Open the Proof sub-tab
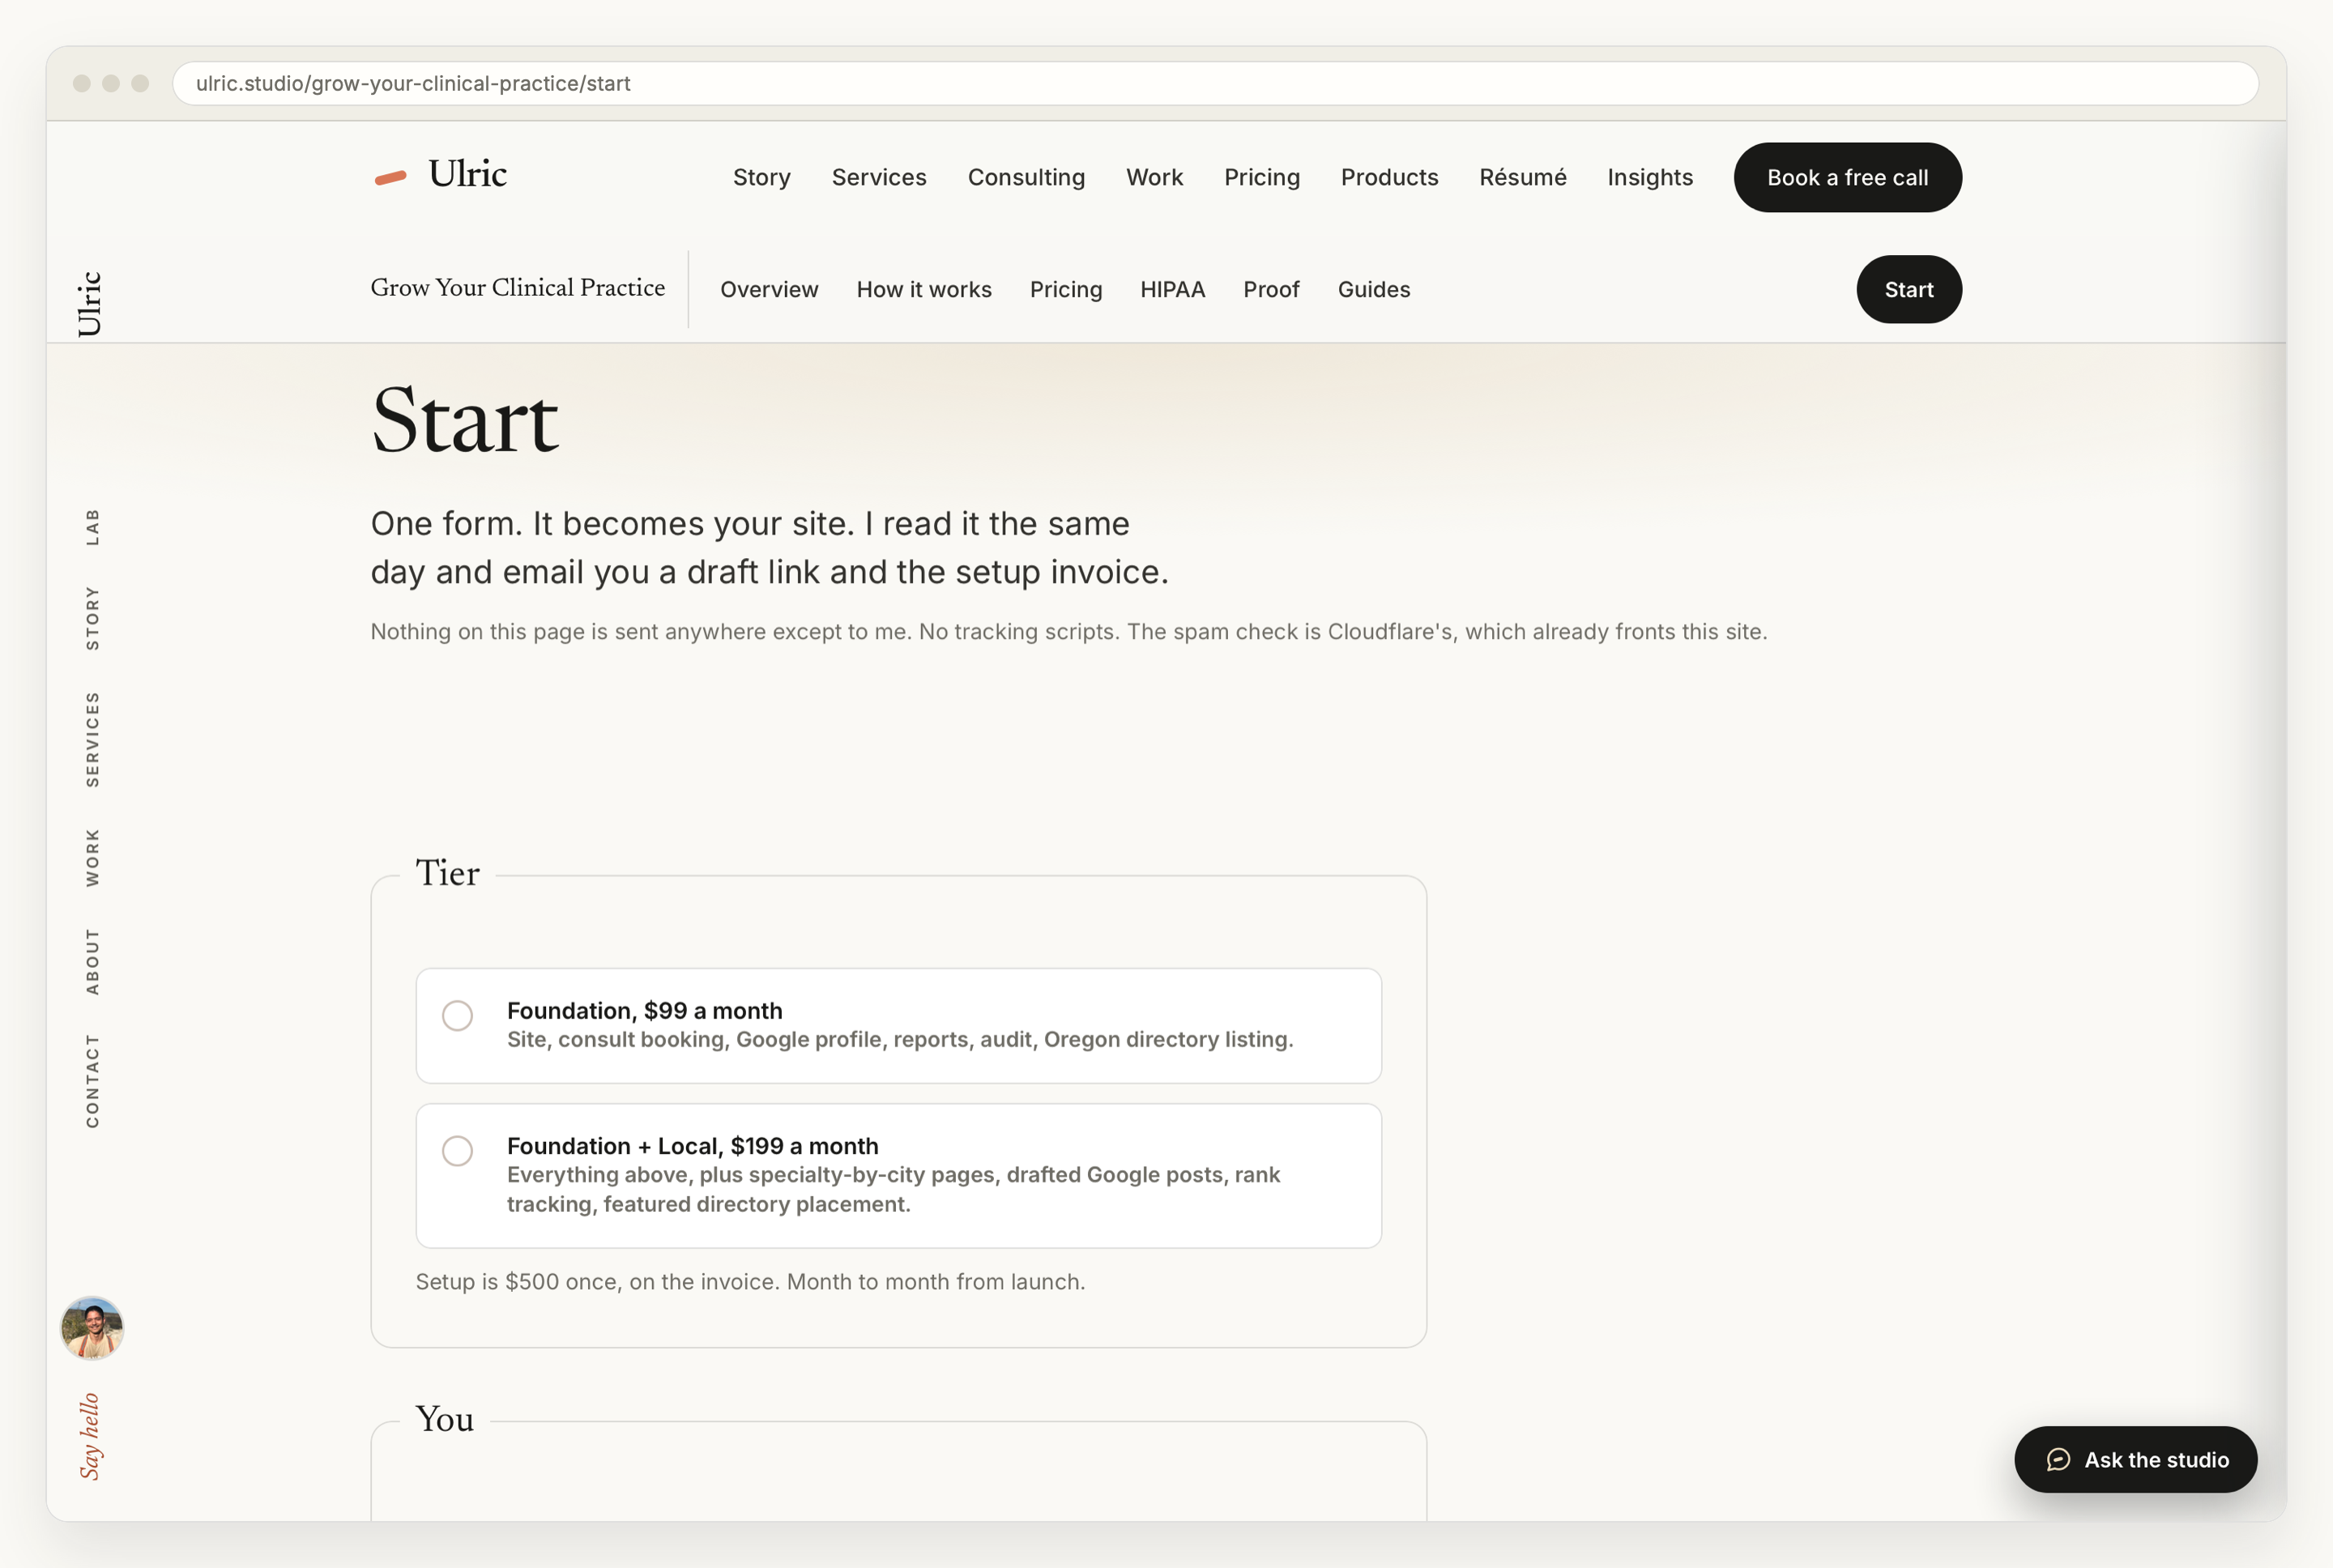Screen dimensions: 2333x1568 [1271, 289]
